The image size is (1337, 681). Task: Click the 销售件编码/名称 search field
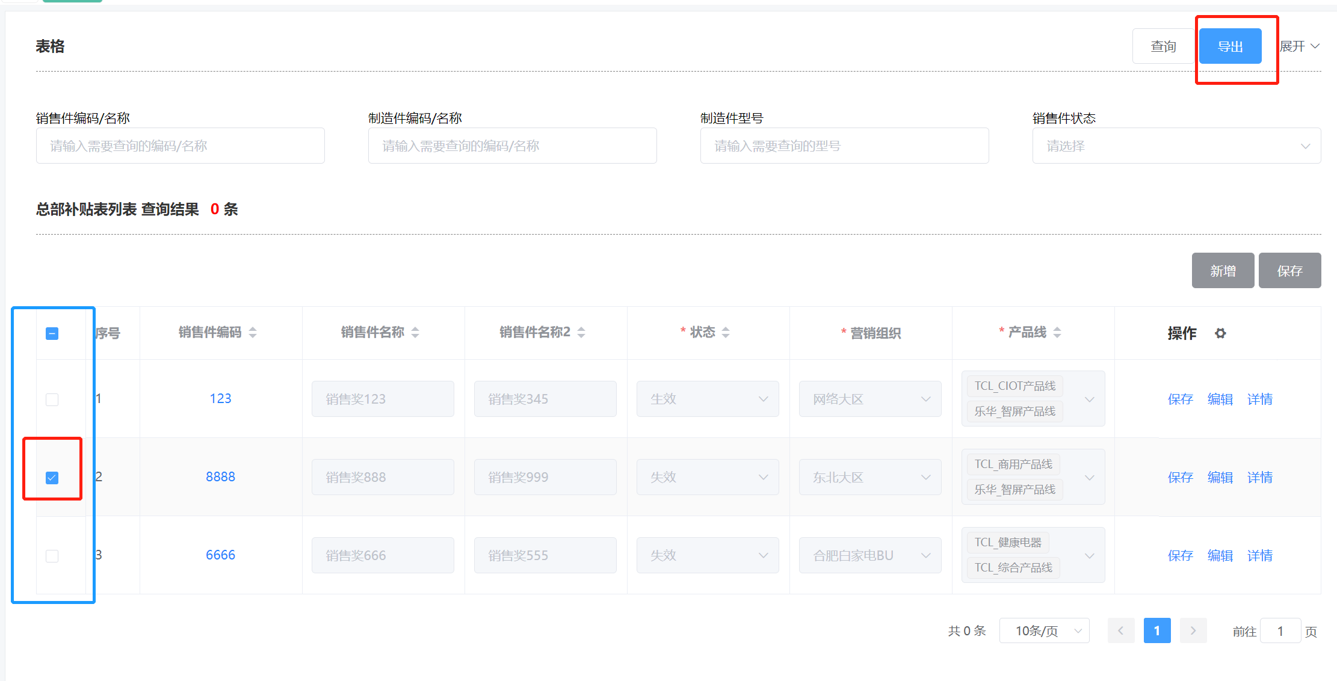(x=180, y=146)
